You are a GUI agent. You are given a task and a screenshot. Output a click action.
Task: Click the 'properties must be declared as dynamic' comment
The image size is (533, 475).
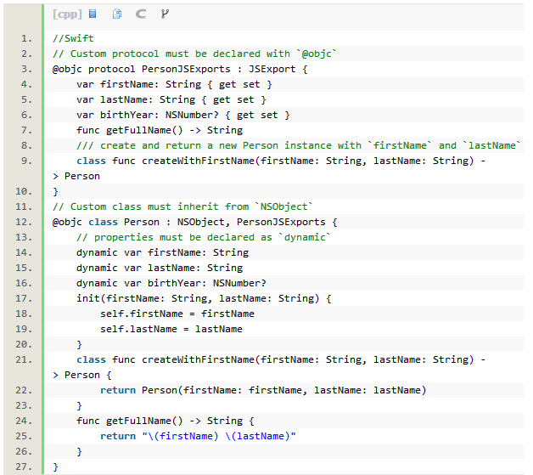pos(201,237)
